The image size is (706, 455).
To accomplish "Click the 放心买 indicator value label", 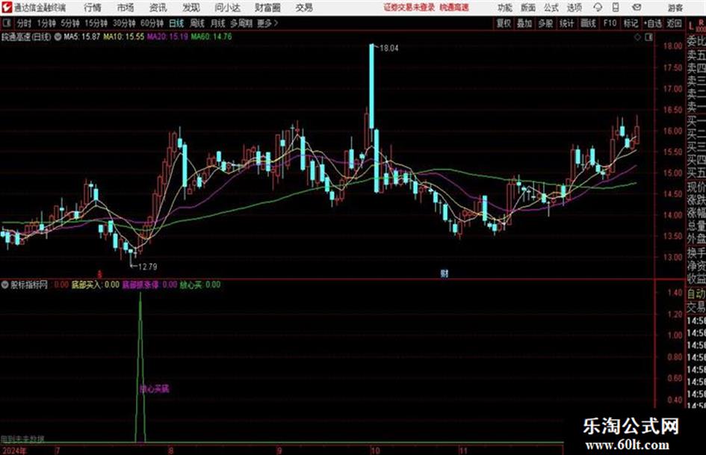I will 200,285.
